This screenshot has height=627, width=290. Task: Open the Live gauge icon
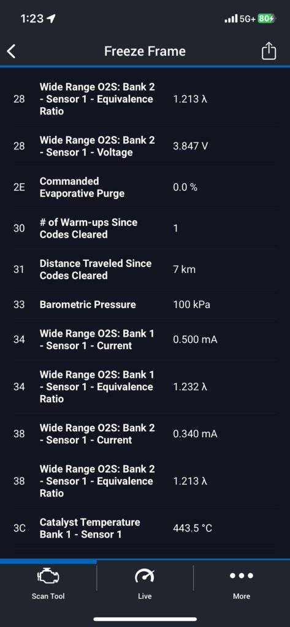pos(145,576)
